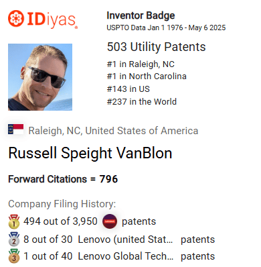Viewport: 261px width, 267px height.
Task: Open the inventor profile photo
Action: point(40,77)
